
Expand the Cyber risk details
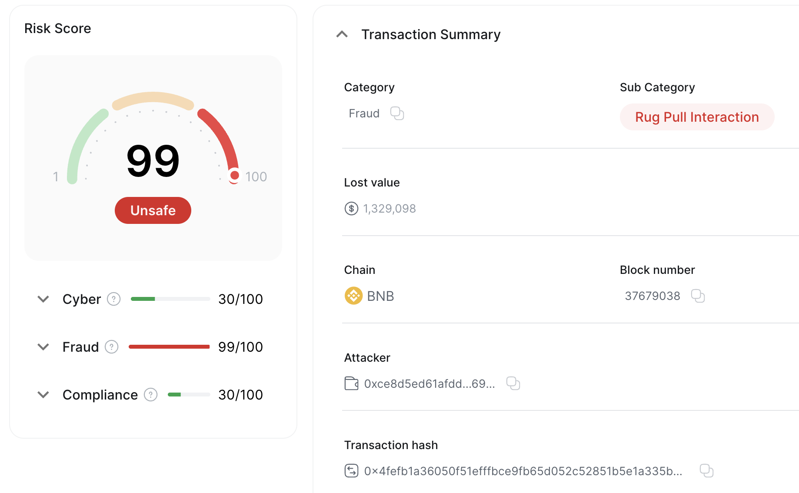[x=43, y=299]
